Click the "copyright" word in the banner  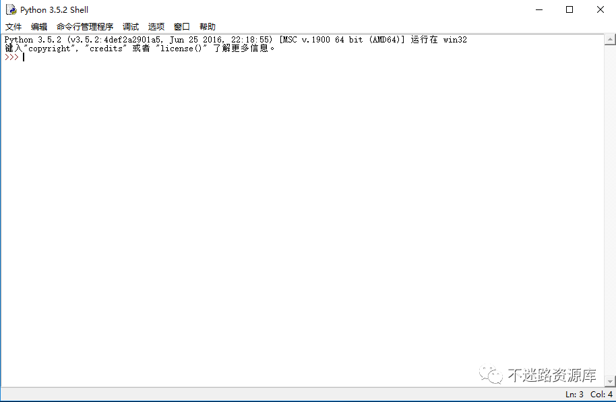pyautogui.click(x=49, y=49)
